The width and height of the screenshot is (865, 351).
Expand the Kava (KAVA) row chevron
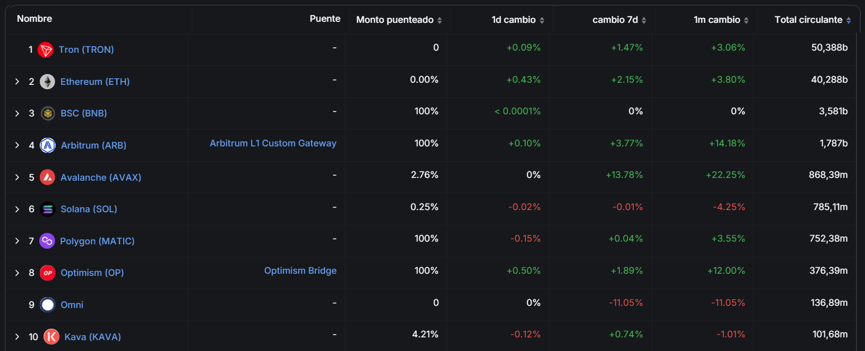click(17, 337)
